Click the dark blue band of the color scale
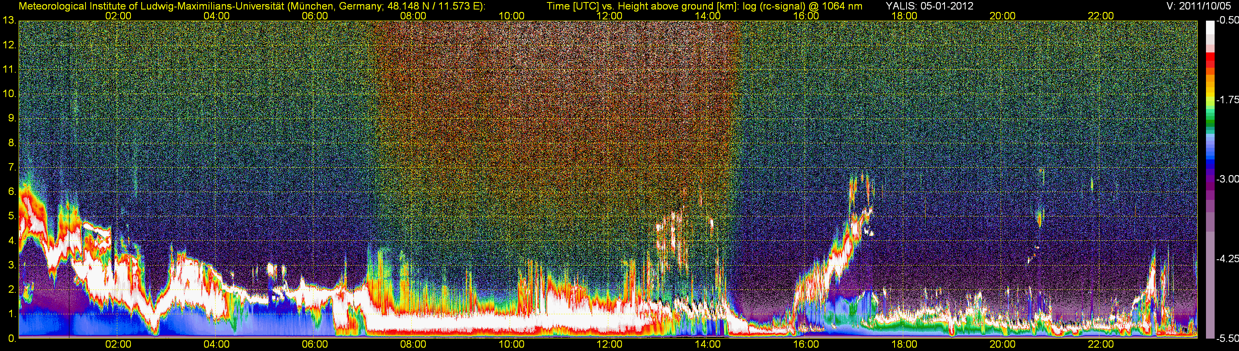The height and width of the screenshot is (351, 1239). (1209, 164)
